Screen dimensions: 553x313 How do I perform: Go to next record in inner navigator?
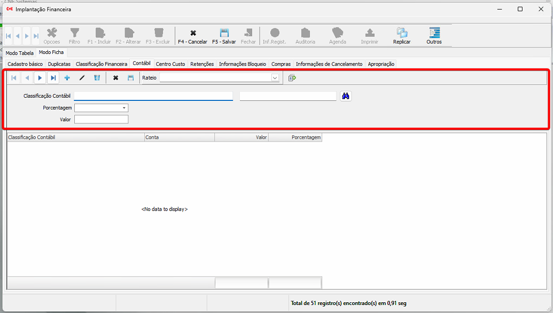(40, 78)
